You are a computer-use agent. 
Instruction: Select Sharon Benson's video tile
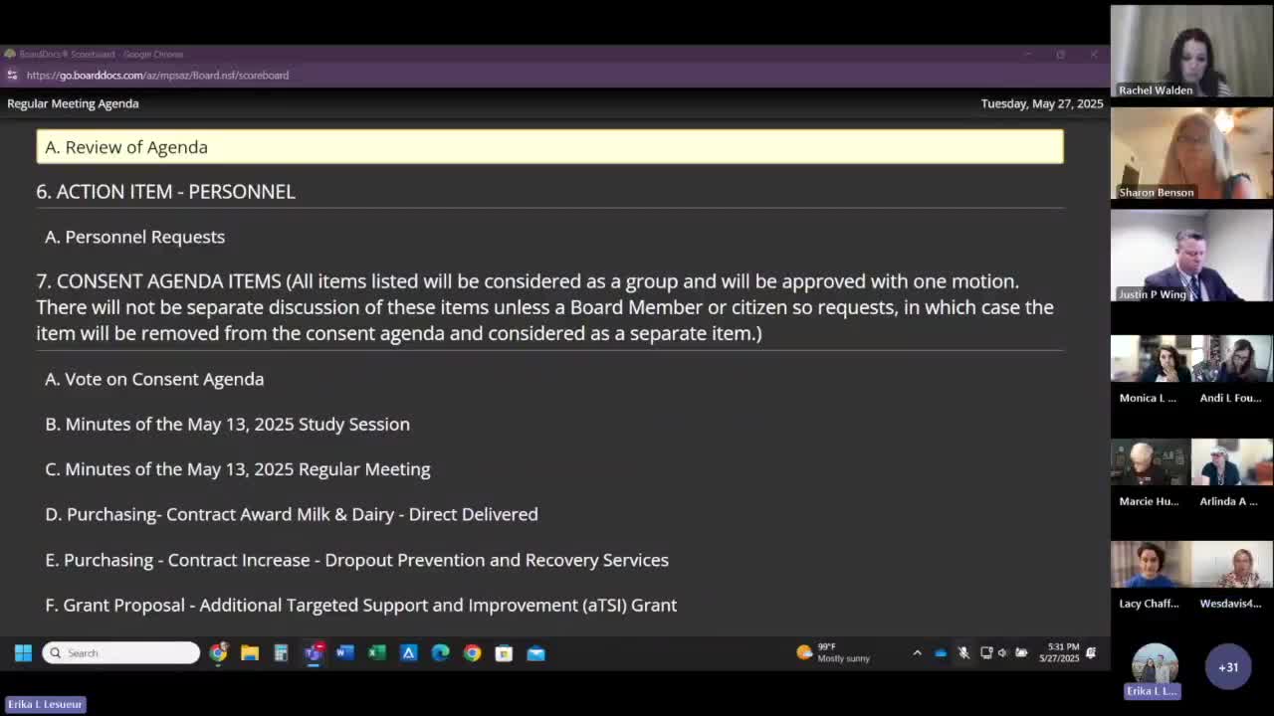(x=1191, y=154)
